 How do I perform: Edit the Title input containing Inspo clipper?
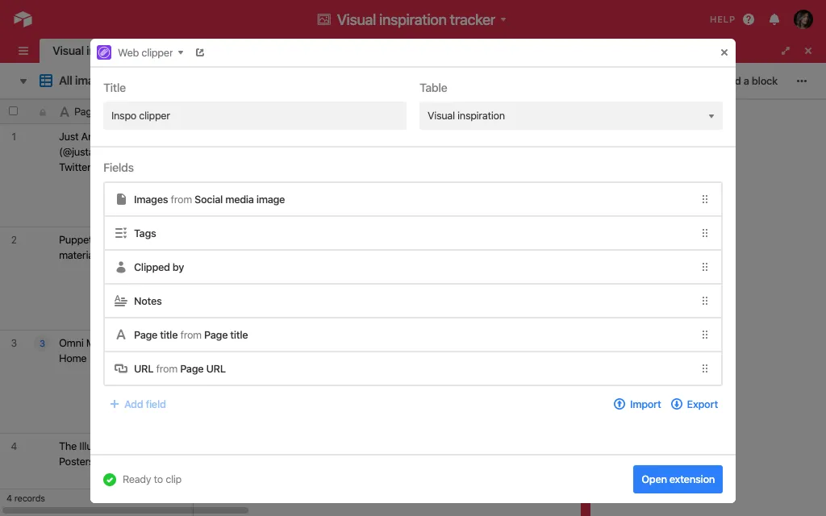254,115
